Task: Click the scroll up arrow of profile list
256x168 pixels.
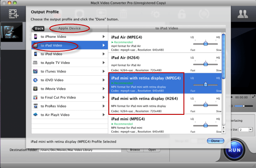Action: click(x=224, y=128)
